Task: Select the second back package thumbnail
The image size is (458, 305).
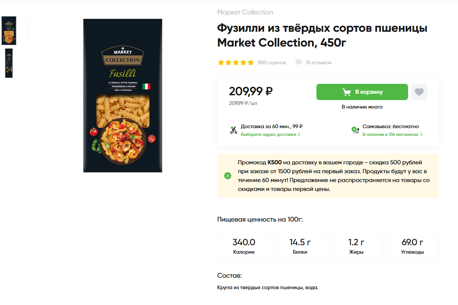Action: coord(9,63)
